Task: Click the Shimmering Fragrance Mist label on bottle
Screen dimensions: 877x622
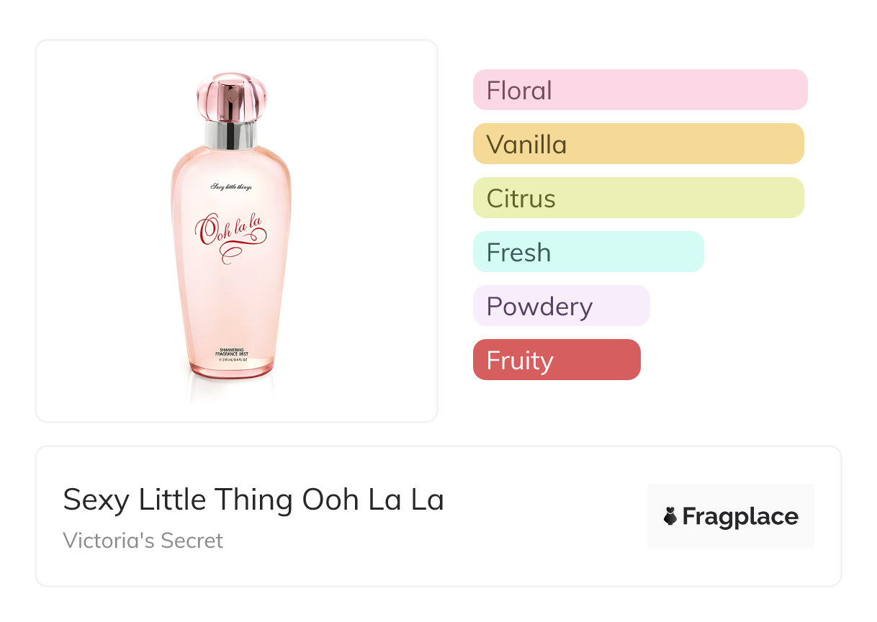Action: tap(232, 351)
